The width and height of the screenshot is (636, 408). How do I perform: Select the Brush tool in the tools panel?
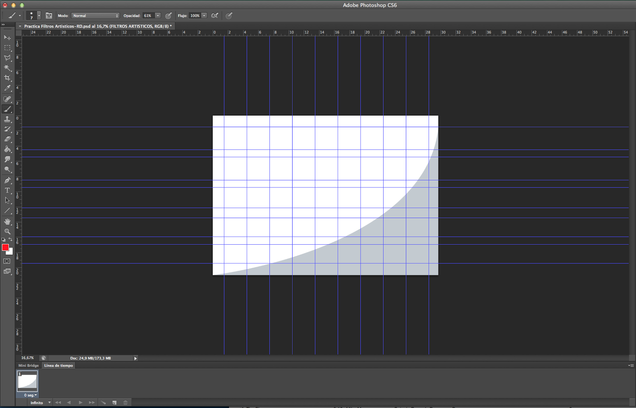point(7,109)
